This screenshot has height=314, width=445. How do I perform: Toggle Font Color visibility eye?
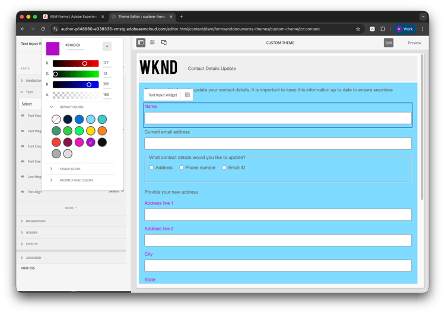click(23, 146)
